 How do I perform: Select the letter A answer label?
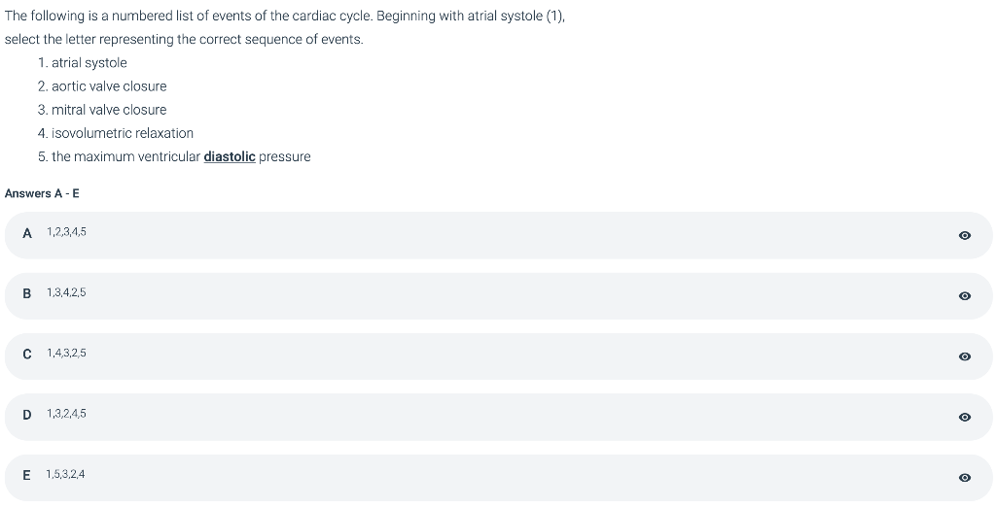click(x=27, y=232)
